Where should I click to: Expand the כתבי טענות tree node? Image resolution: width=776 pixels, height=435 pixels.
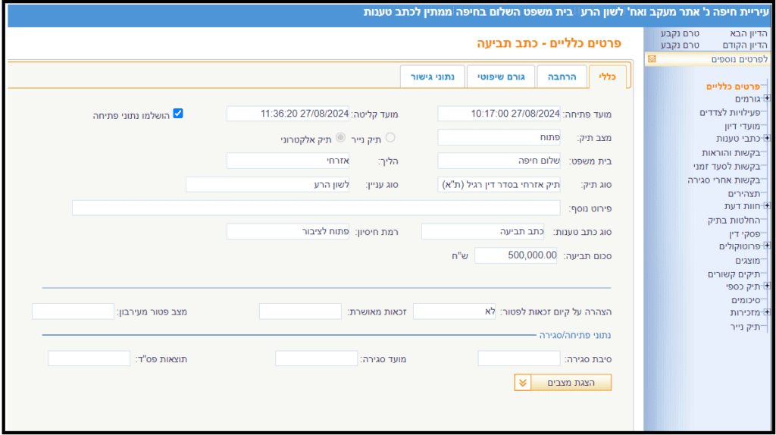tap(767, 138)
